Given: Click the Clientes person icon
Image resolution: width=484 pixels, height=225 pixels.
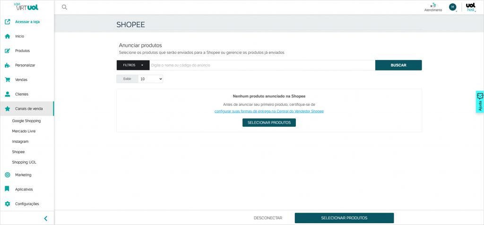Looking at the screenshot, I should [x=8, y=94].
